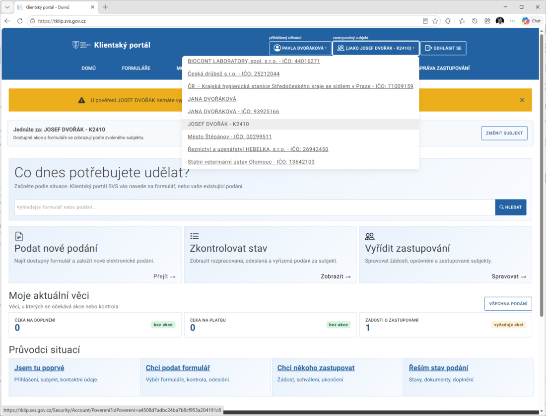Open browser settings and more menu
The width and height of the screenshot is (546, 416).
[x=512, y=21]
